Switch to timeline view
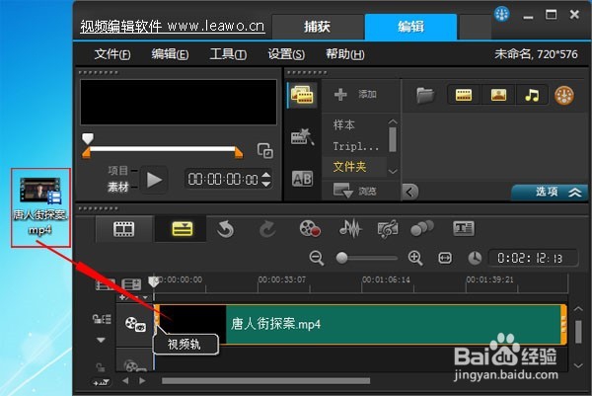The width and height of the screenshot is (592, 396). (x=182, y=229)
